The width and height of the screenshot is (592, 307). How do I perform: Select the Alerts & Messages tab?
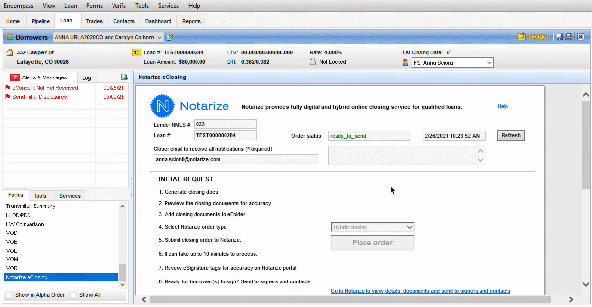point(40,77)
